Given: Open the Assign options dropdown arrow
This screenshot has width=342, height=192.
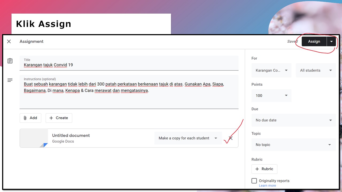Looking at the screenshot, I should coord(331,42).
